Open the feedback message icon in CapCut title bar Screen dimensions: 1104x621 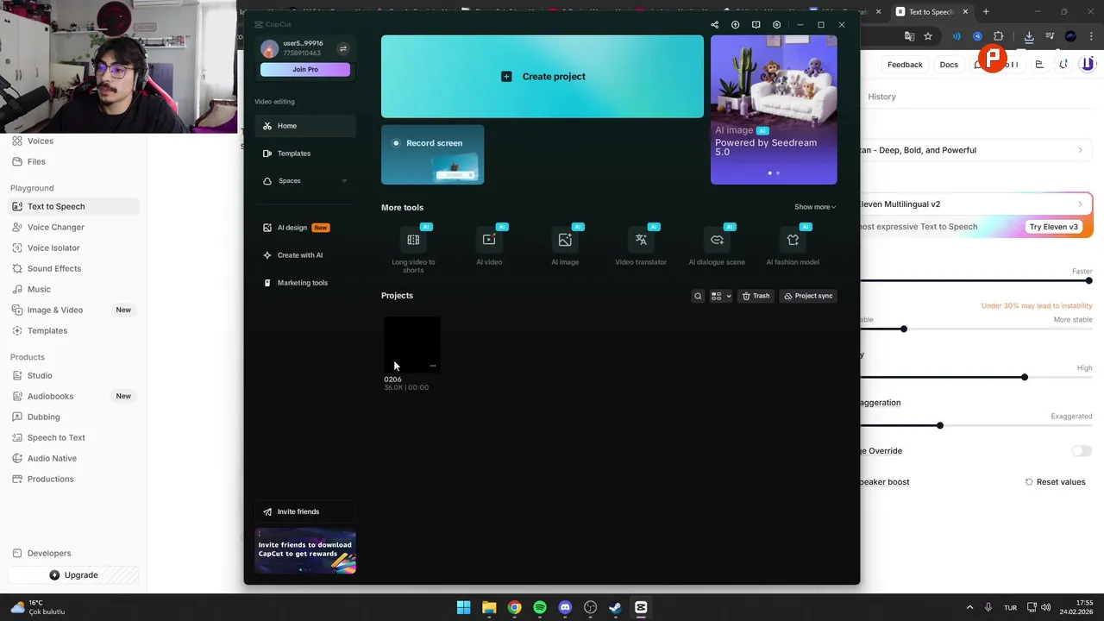756,25
